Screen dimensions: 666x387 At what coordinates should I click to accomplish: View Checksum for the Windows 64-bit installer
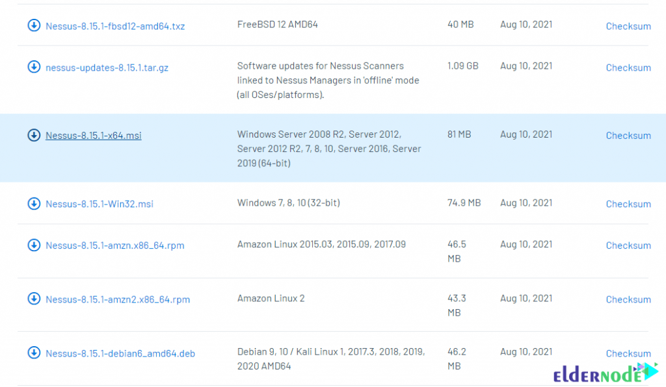(x=628, y=135)
